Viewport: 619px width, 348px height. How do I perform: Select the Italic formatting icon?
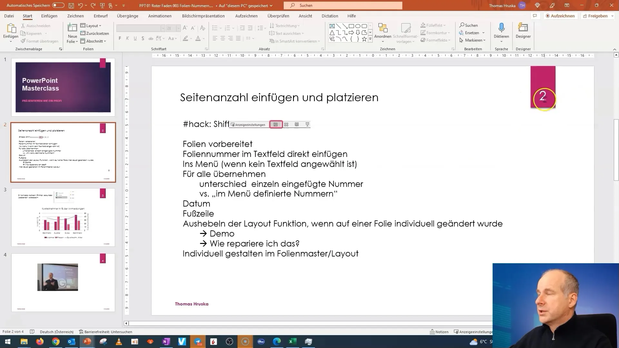pos(127,39)
